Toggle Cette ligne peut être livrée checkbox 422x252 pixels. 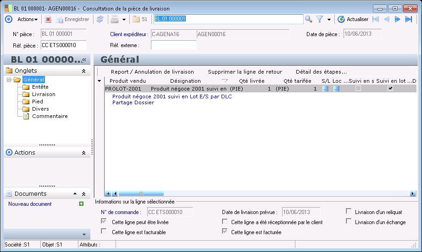point(104,221)
